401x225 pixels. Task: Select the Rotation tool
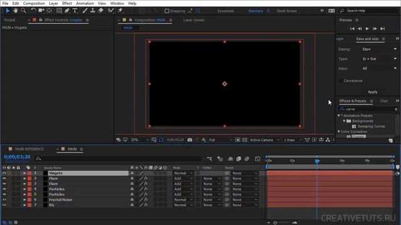[x=33, y=11]
